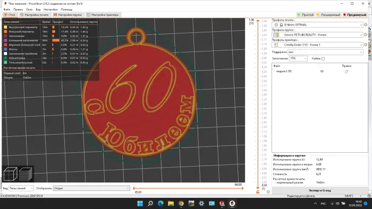Click the gear icon beside the Creality Ender-3 V2 printer profile
Screen dimensions: 372x209
[x=366, y=45]
